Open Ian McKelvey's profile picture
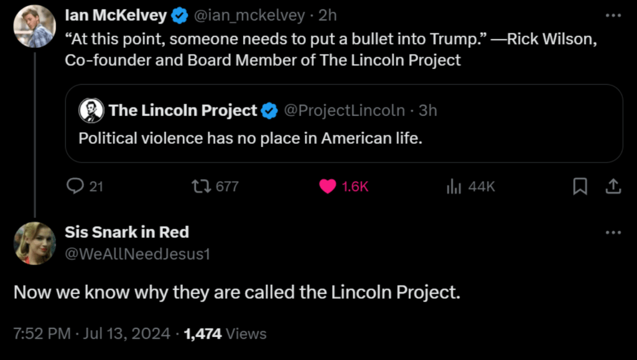This screenshot has height=360, width=637. (35, 26)
